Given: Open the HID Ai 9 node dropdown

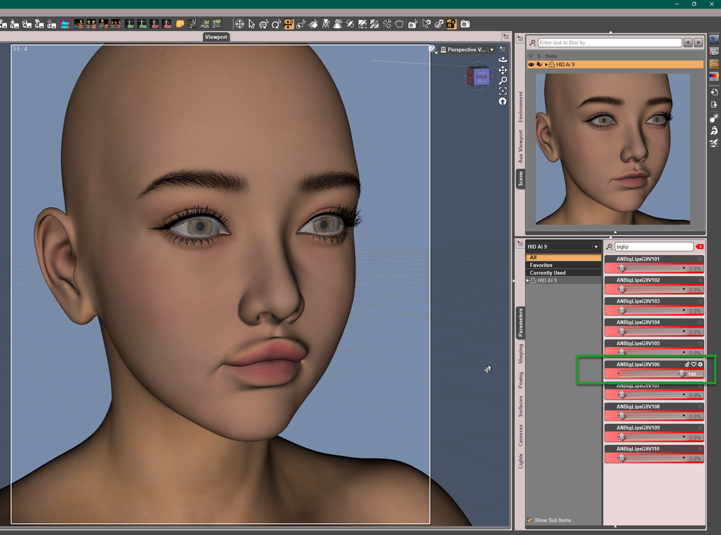Looking at the screenshot, I should coord(563,247).
